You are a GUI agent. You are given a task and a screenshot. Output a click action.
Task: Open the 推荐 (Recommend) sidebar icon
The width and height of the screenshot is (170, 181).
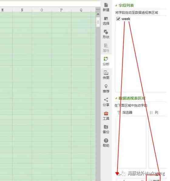click(106, 89)
